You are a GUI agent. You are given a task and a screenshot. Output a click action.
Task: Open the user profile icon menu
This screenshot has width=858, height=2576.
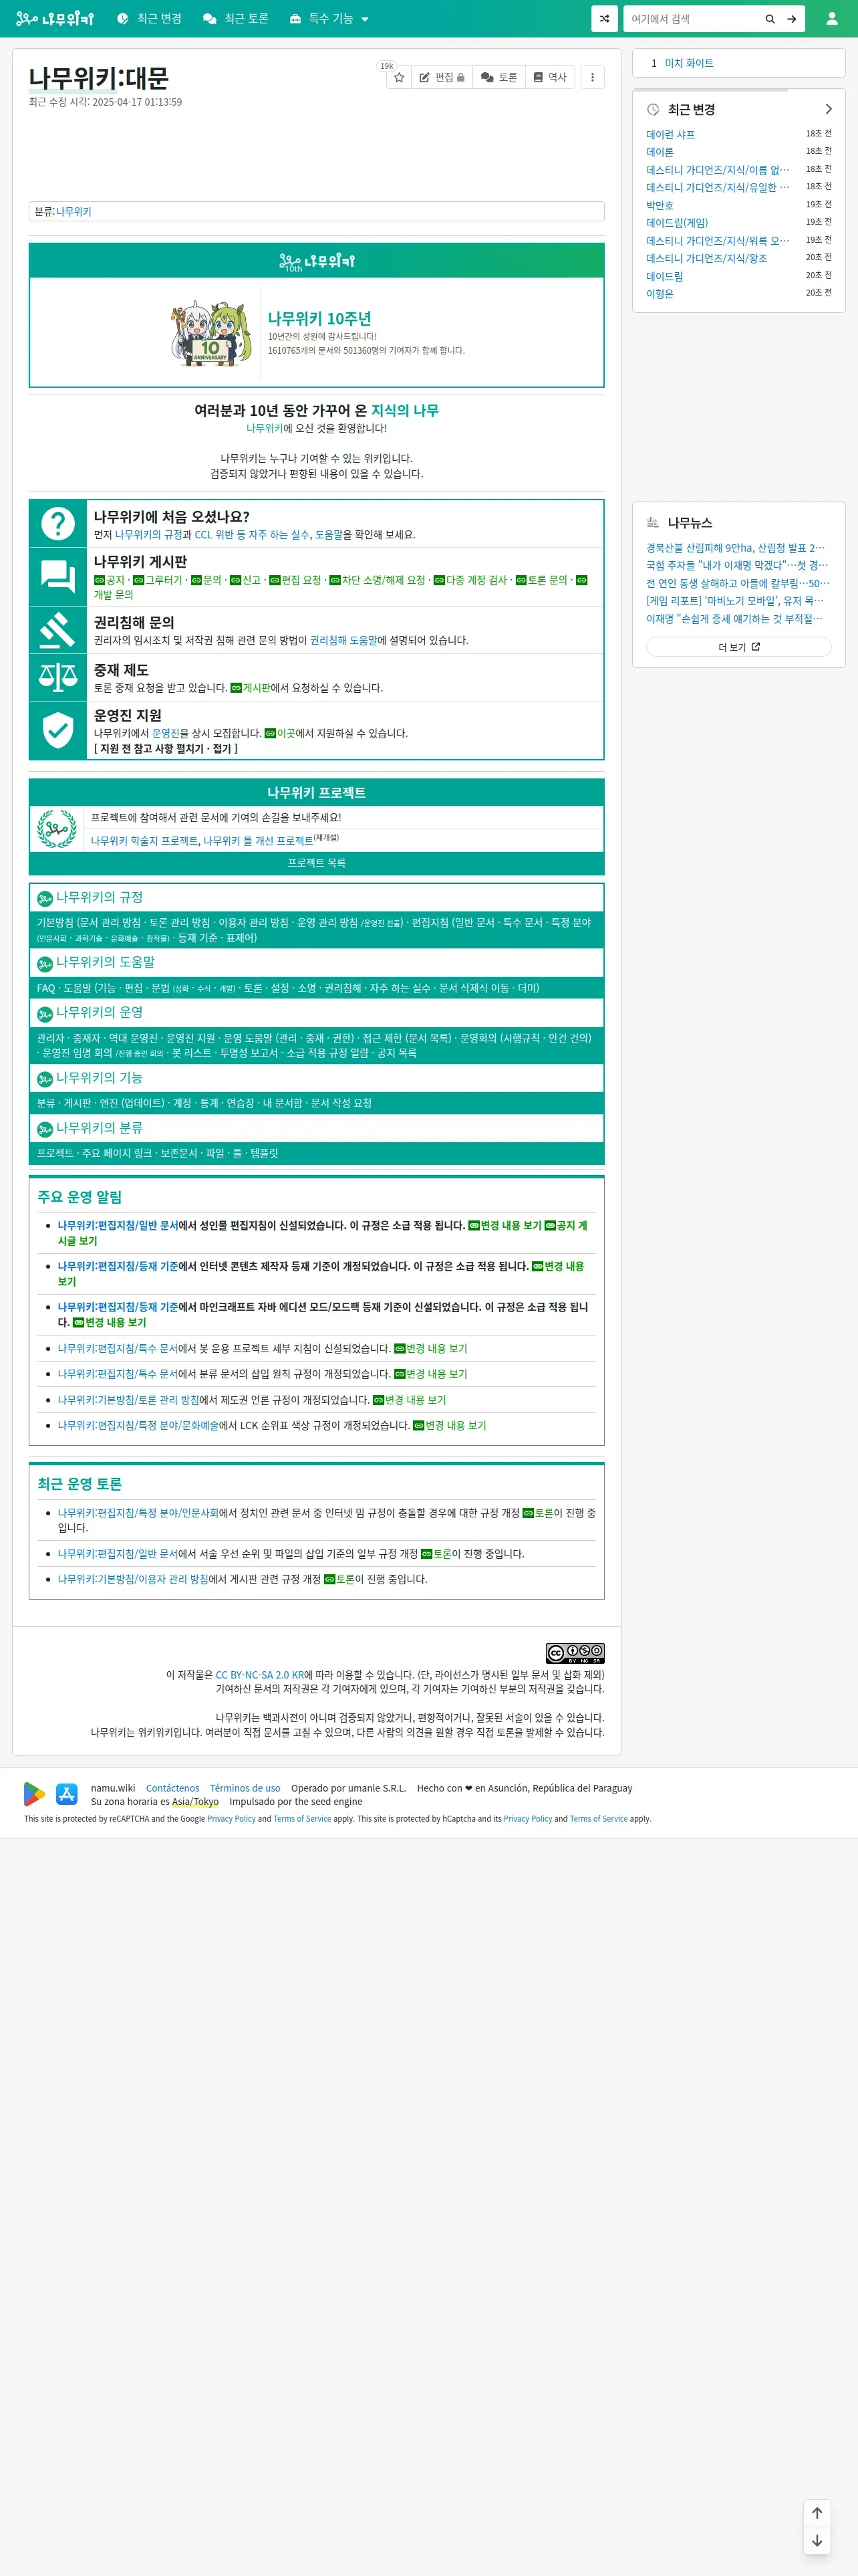coord(831,19)
